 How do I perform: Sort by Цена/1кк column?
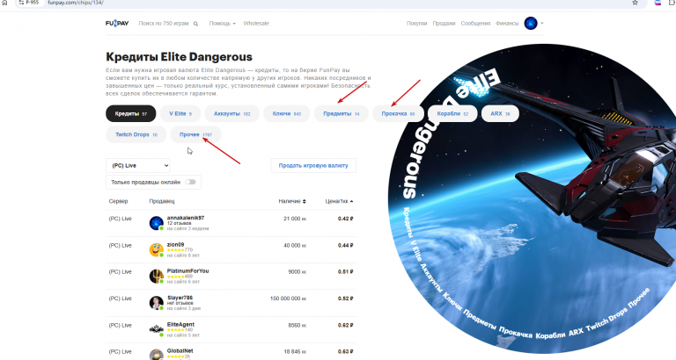pyautogui.click(x=339, y=201)
